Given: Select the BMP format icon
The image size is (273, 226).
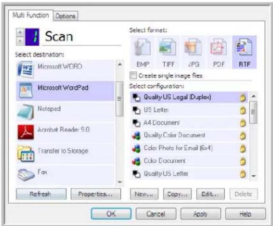Looking at the screenshot, I should point(143,52).
